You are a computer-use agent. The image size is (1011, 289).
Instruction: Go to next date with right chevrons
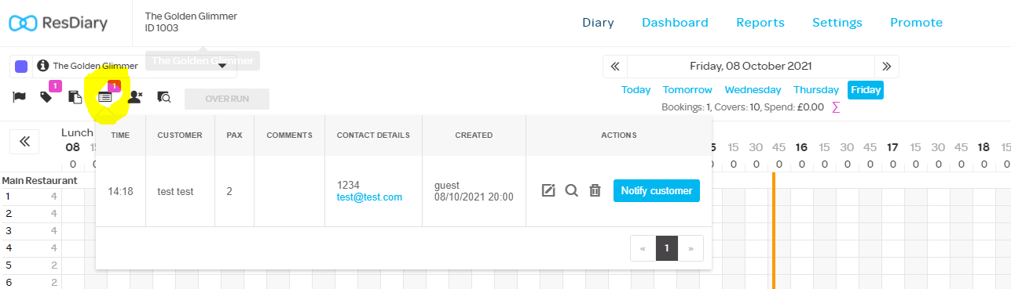tap(886, 67)
